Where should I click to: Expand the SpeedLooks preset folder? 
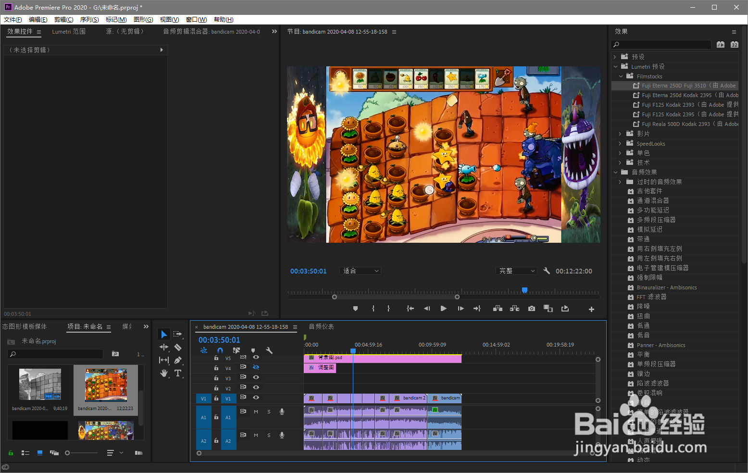point(620,143)
